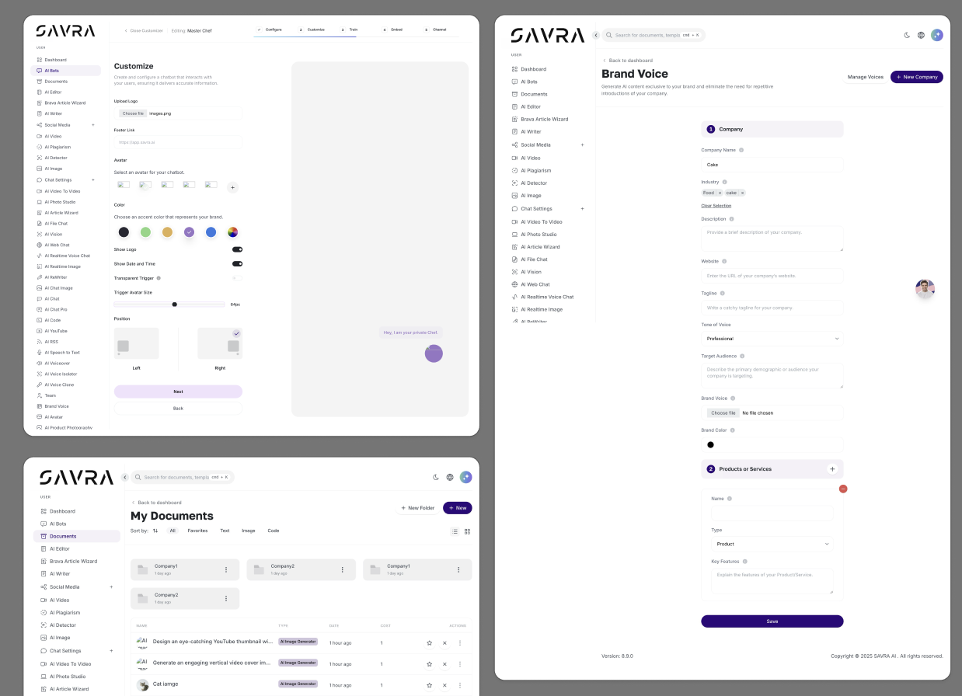Click the Clear Selection link
The height and width of the screenshot is (696, 962).
716,206
